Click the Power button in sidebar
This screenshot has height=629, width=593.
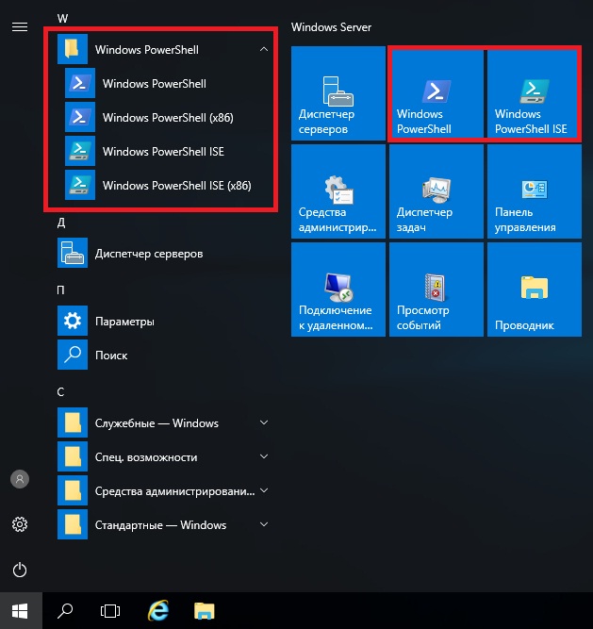20,570
